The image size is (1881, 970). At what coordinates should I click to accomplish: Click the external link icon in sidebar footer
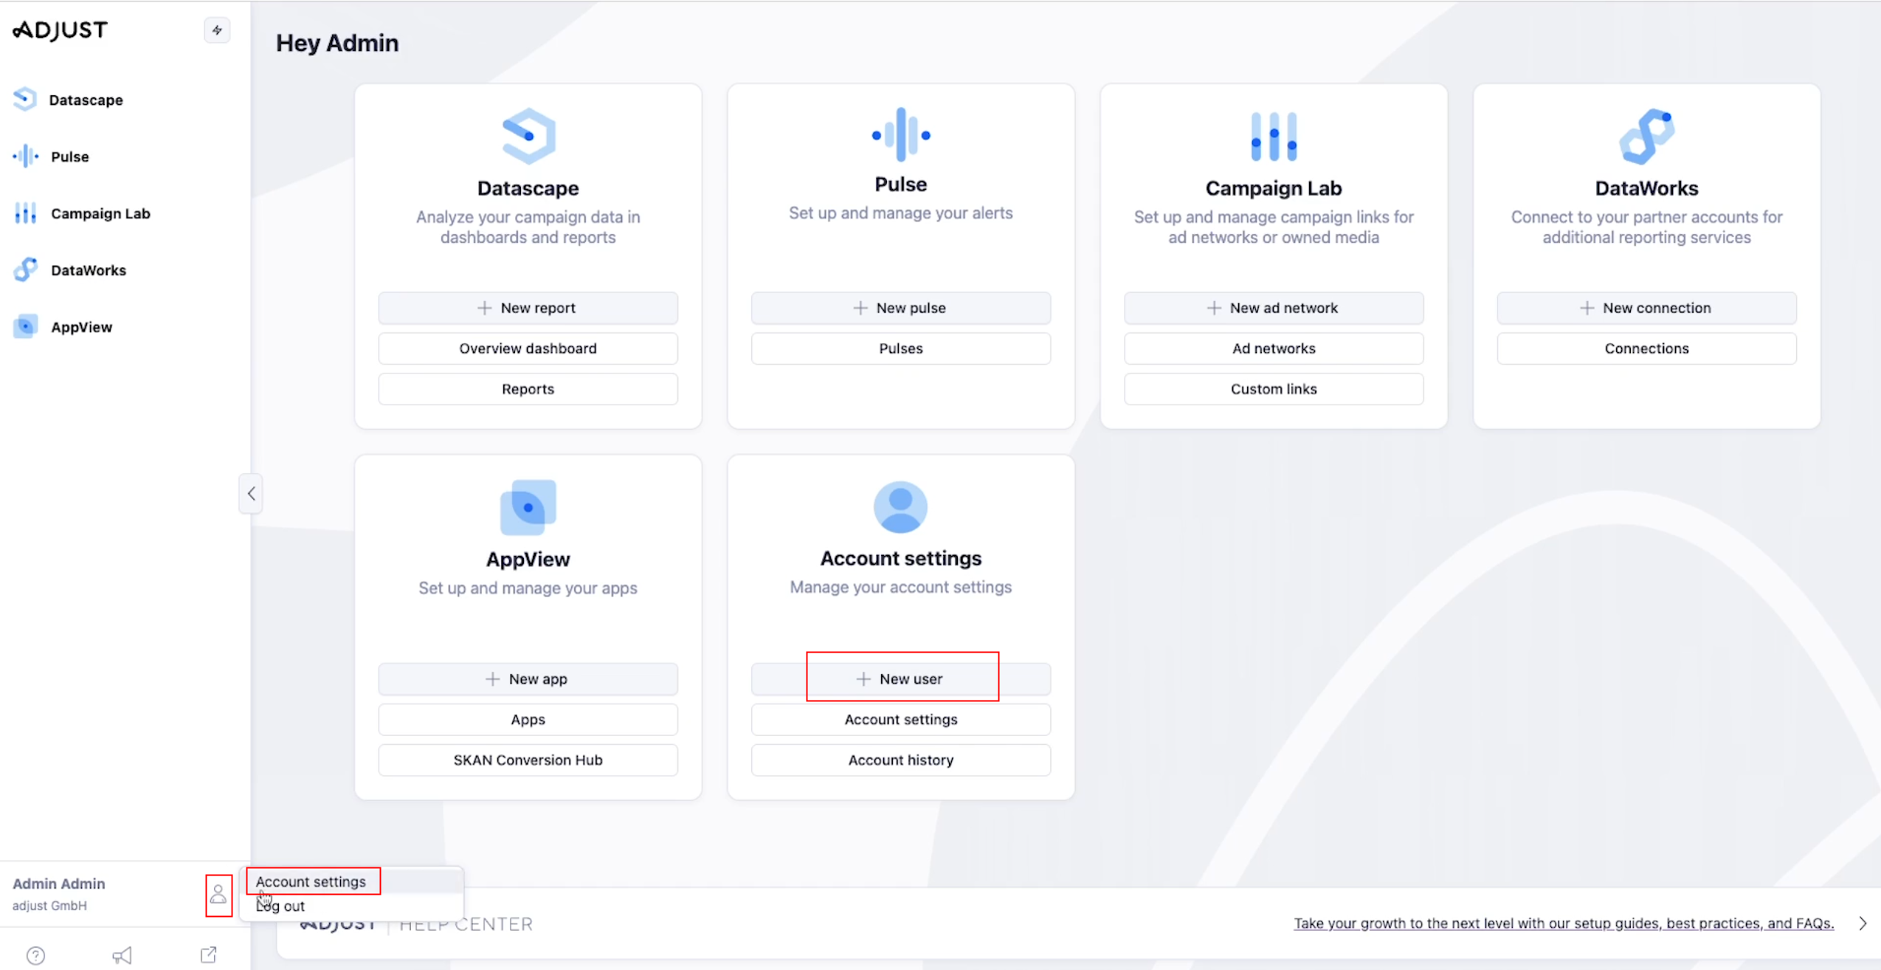click(x=209, y=955)
